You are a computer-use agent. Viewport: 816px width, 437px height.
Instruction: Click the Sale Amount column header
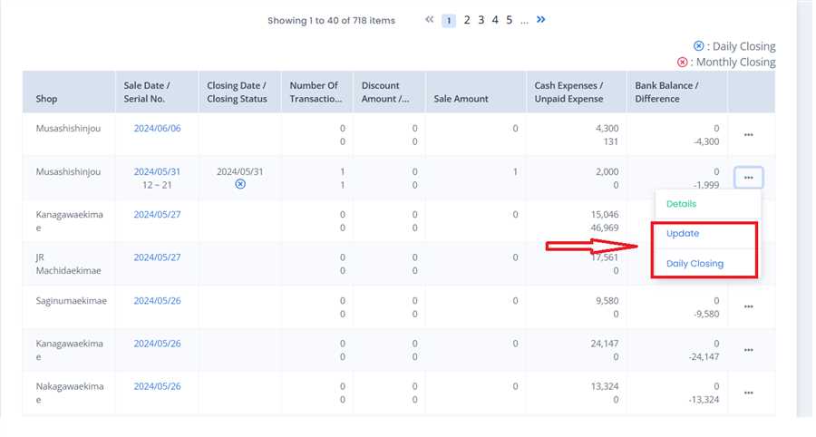[x=461, y=99]
